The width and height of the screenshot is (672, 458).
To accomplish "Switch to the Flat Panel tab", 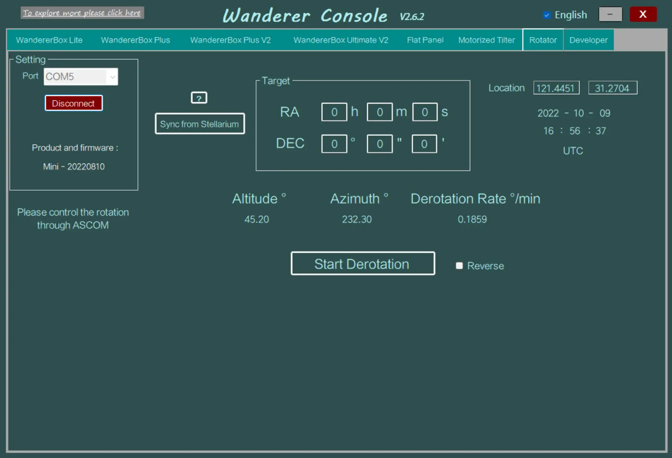I will click(x=425, y=40).
